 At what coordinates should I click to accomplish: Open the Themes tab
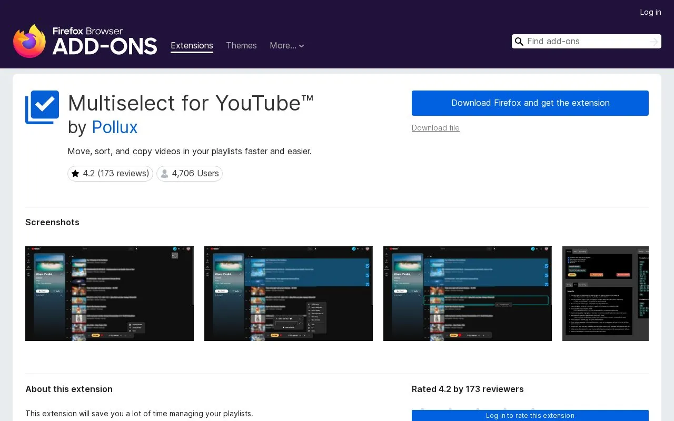tap(241, 46)
